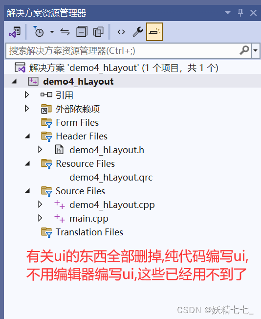Select the Source Files filter
Image resolution: width=261 pixels, height=319 pixels.
(x=80, y=191)
